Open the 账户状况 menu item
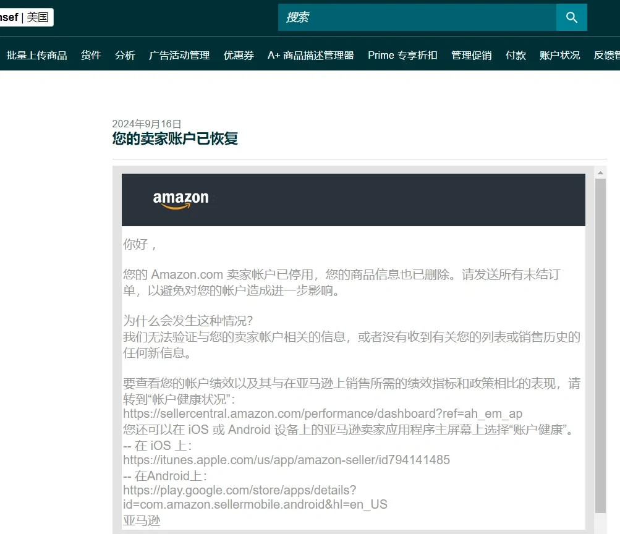 point(559,56)
